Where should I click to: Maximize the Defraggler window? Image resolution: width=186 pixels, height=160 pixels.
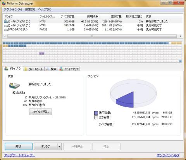(x=170, y=3)
